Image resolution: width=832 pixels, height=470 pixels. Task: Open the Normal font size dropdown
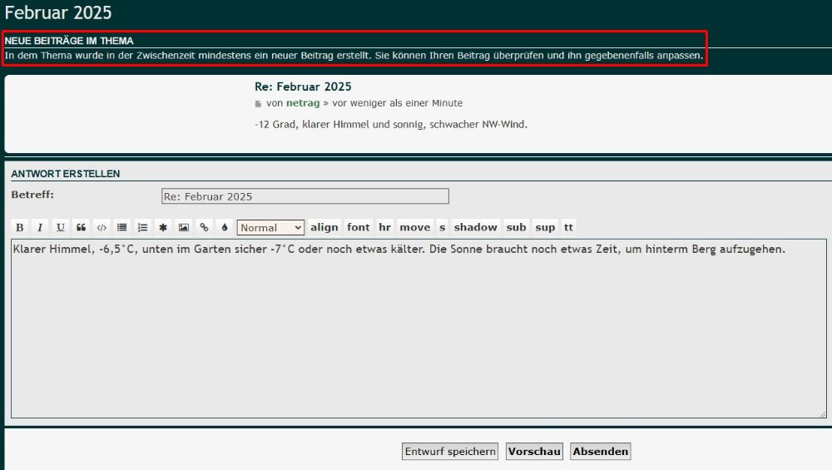coord(270,227)
